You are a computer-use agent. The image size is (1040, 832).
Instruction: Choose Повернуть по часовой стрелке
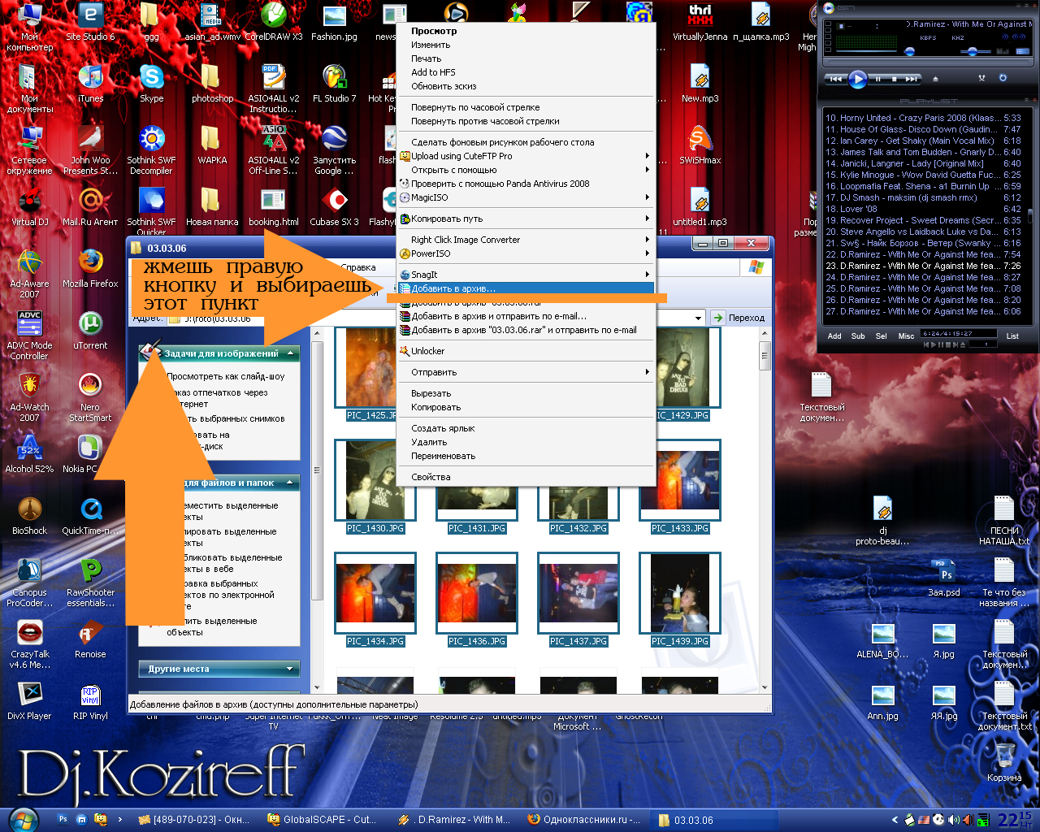click(x=526, y=107)
